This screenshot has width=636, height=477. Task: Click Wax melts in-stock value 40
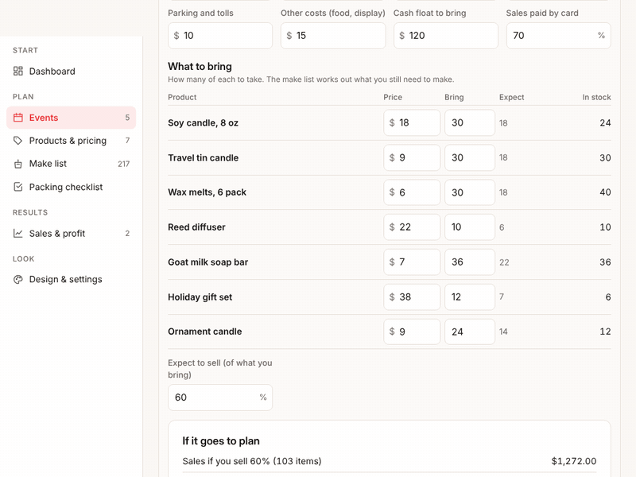tap(605, 192)
